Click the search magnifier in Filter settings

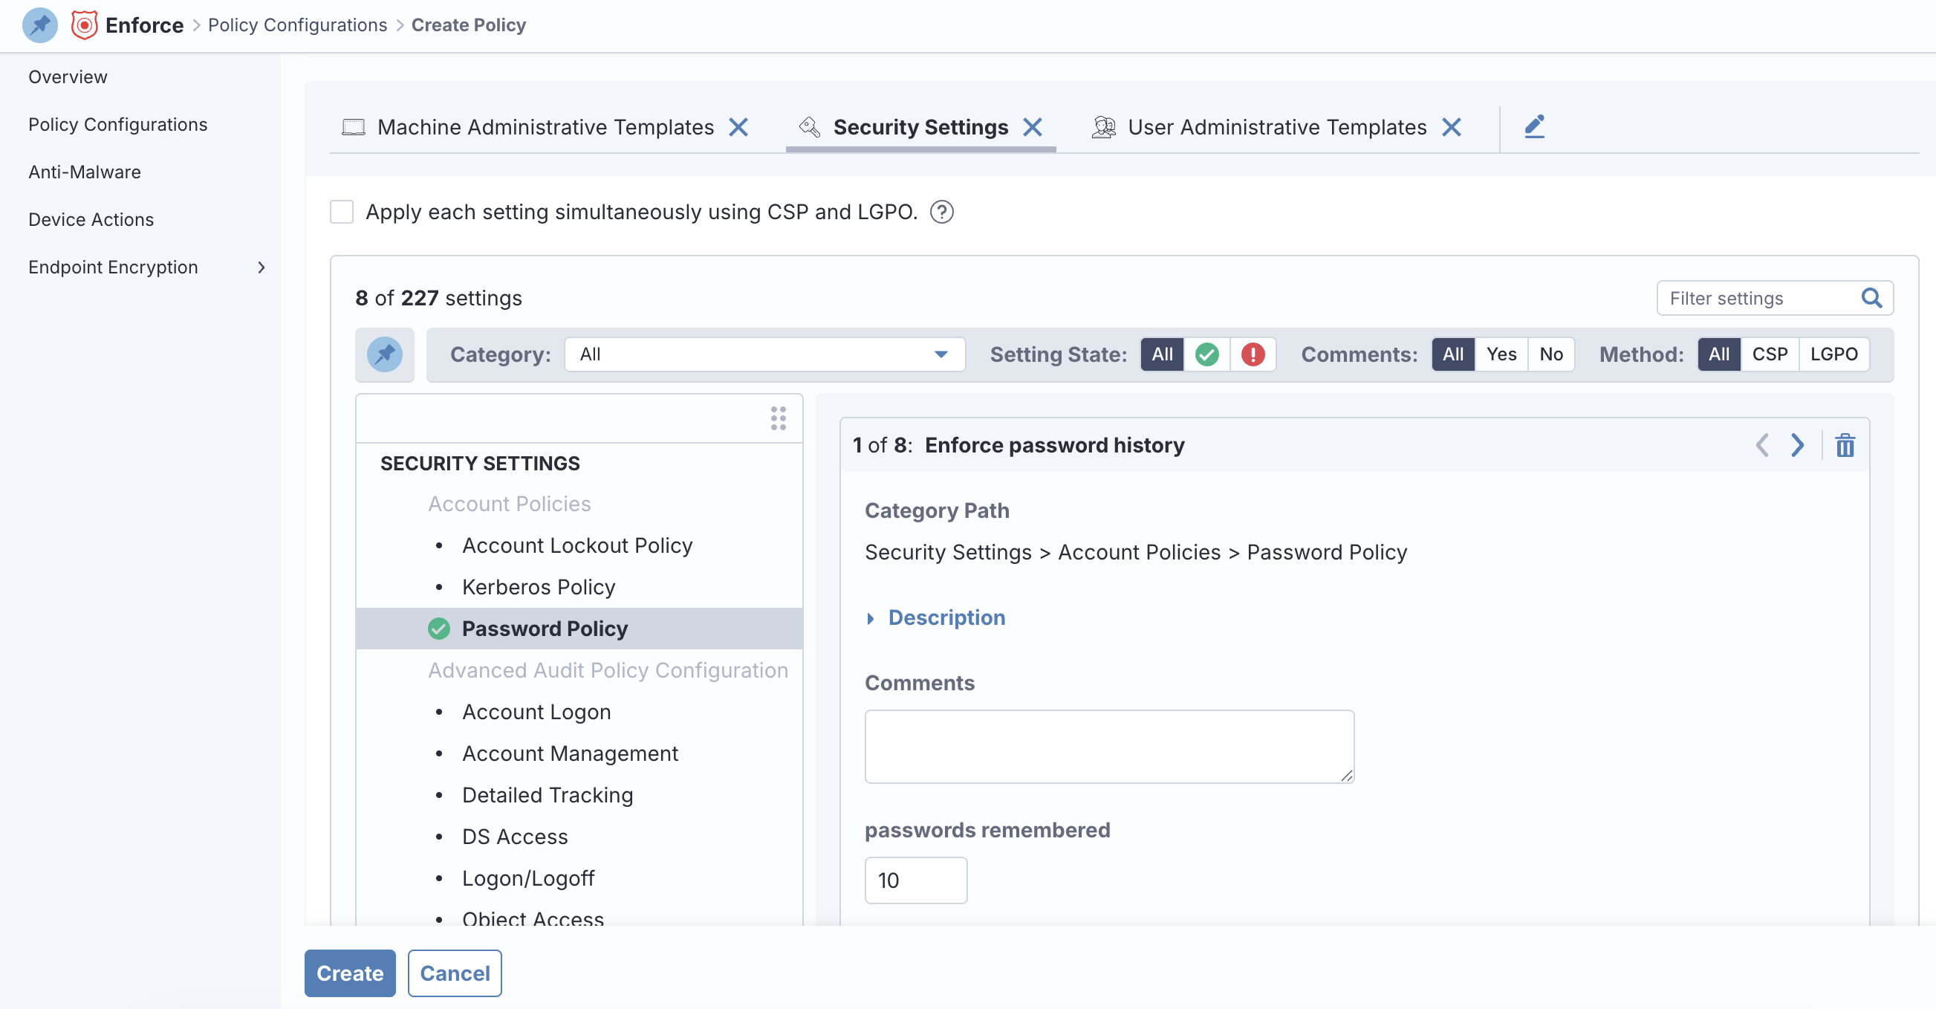[x=1871, y=299]
